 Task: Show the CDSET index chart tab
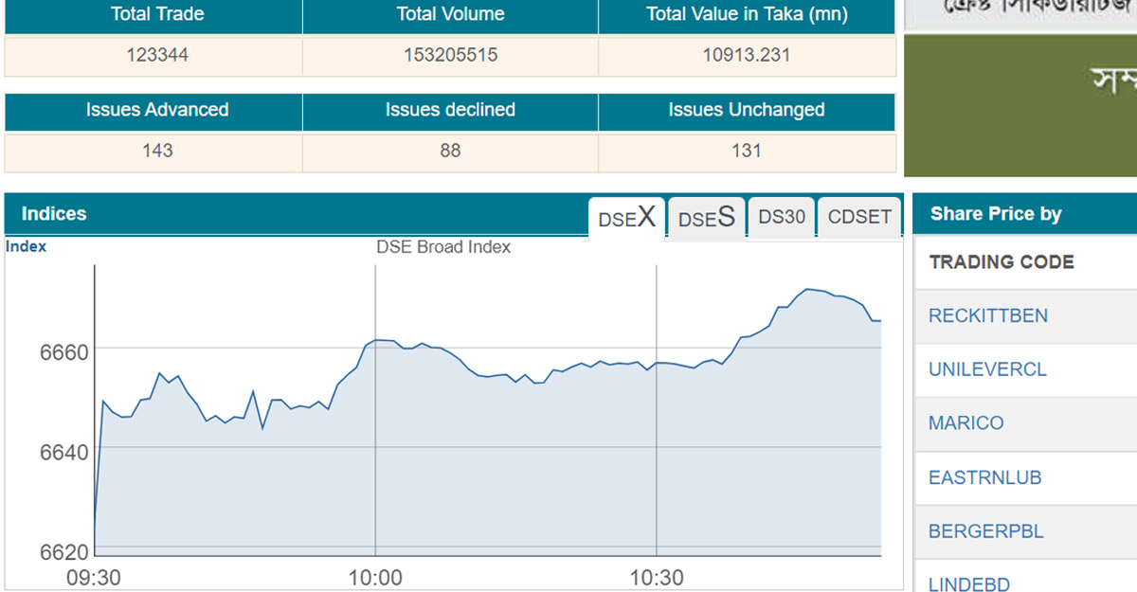pyautogui.click(x=859, y=217)
